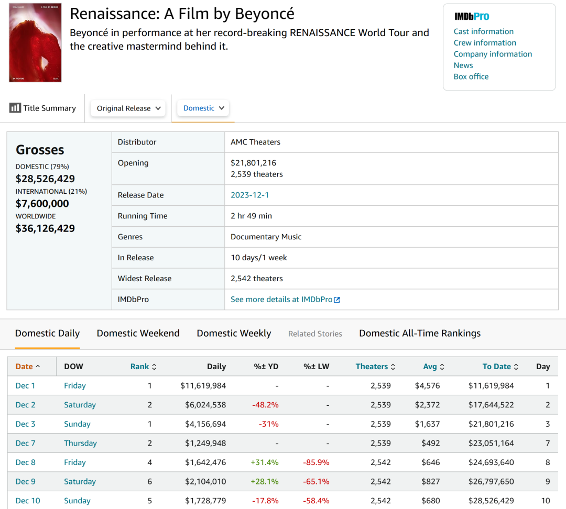Toggle Date column sort order arrow
This screenshot has height=509, width=566.
tap(38, 367)
